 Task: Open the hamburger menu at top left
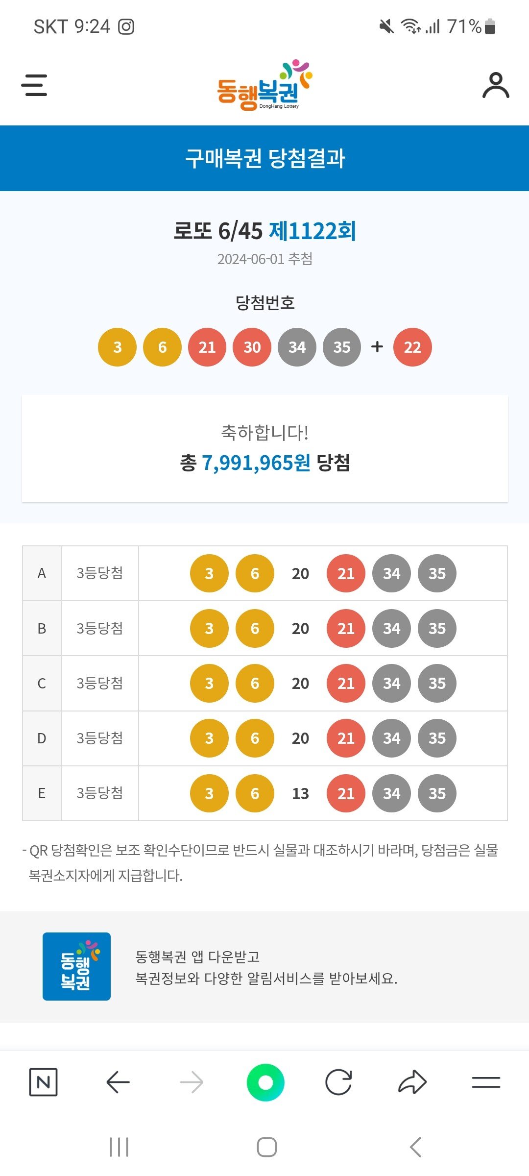click(x=34, y=85)
